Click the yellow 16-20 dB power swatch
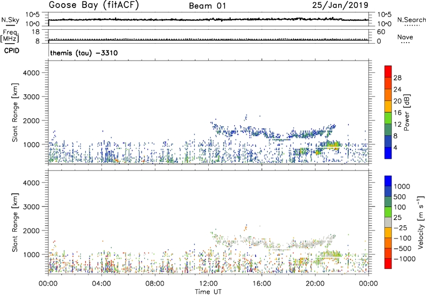The width and height of the screenshot is (426, 295). coord(388,106)
